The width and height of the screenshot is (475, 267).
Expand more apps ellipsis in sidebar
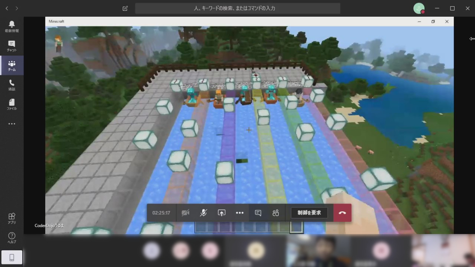(x=11, y=124)
